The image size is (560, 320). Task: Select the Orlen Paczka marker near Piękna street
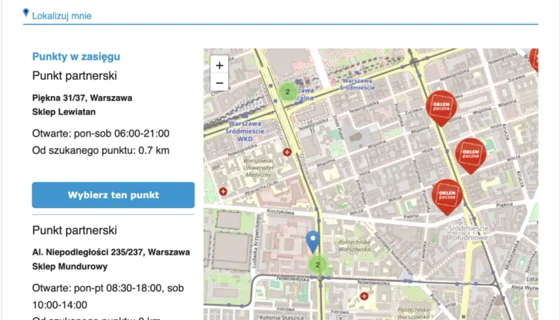coord(447,196)
